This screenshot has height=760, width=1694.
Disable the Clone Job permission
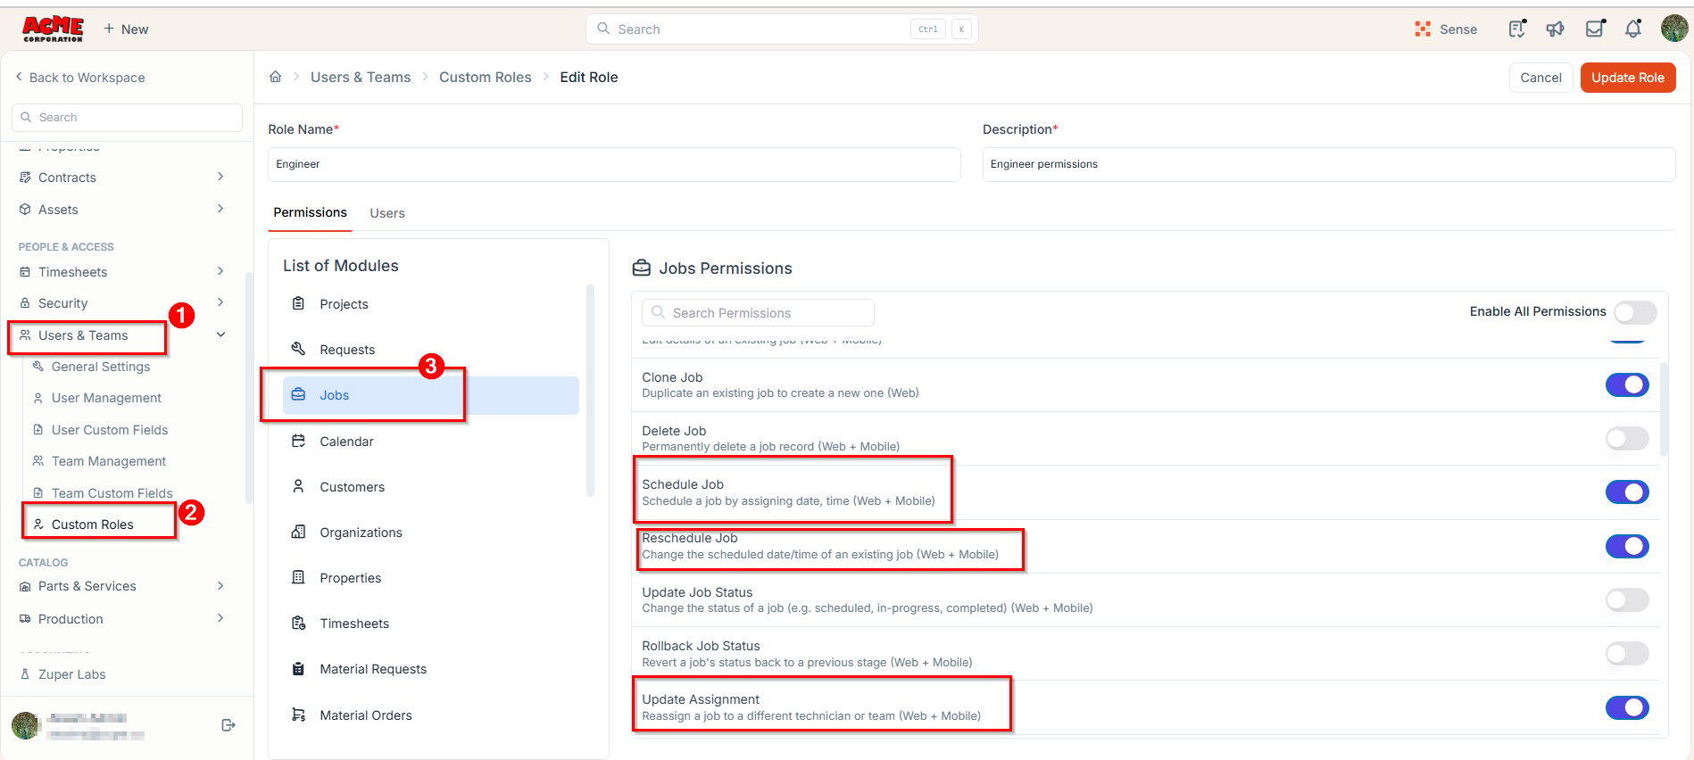pyautogui.click(x=1627, y=384)
